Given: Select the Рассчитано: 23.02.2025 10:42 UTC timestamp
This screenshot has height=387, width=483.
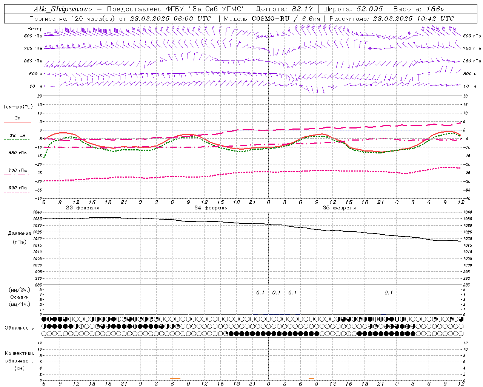Looking at the screenshot, I should [392, 19].
